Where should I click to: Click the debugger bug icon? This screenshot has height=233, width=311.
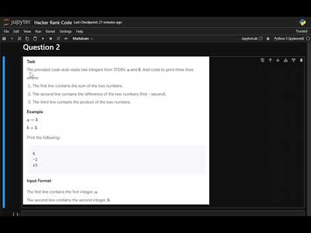coord(268,39)
